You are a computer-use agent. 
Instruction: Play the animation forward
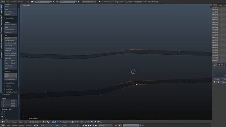pyautogui.click(x=91, y=126)
